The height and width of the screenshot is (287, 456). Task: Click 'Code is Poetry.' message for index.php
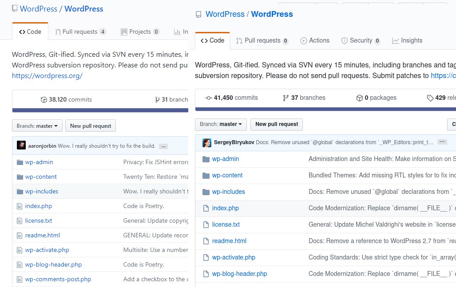pos(144,206)
